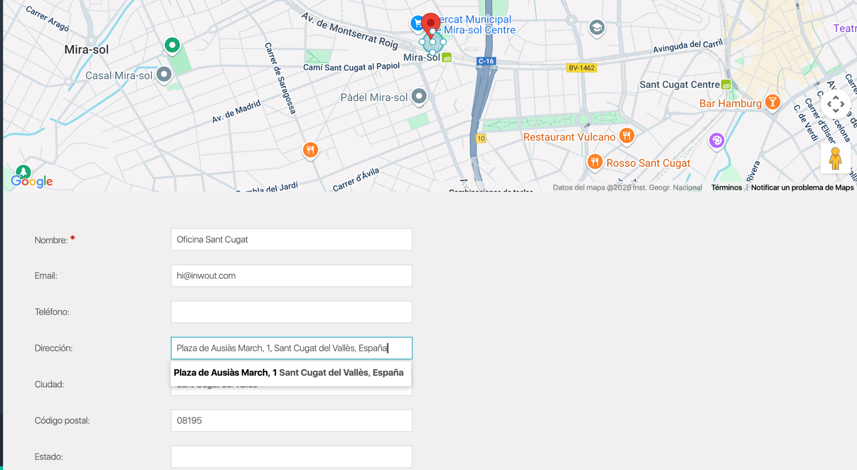Click the Camí Sant Cugat al Papiol label
Screen dimensions: 857x470
point(351,67)
